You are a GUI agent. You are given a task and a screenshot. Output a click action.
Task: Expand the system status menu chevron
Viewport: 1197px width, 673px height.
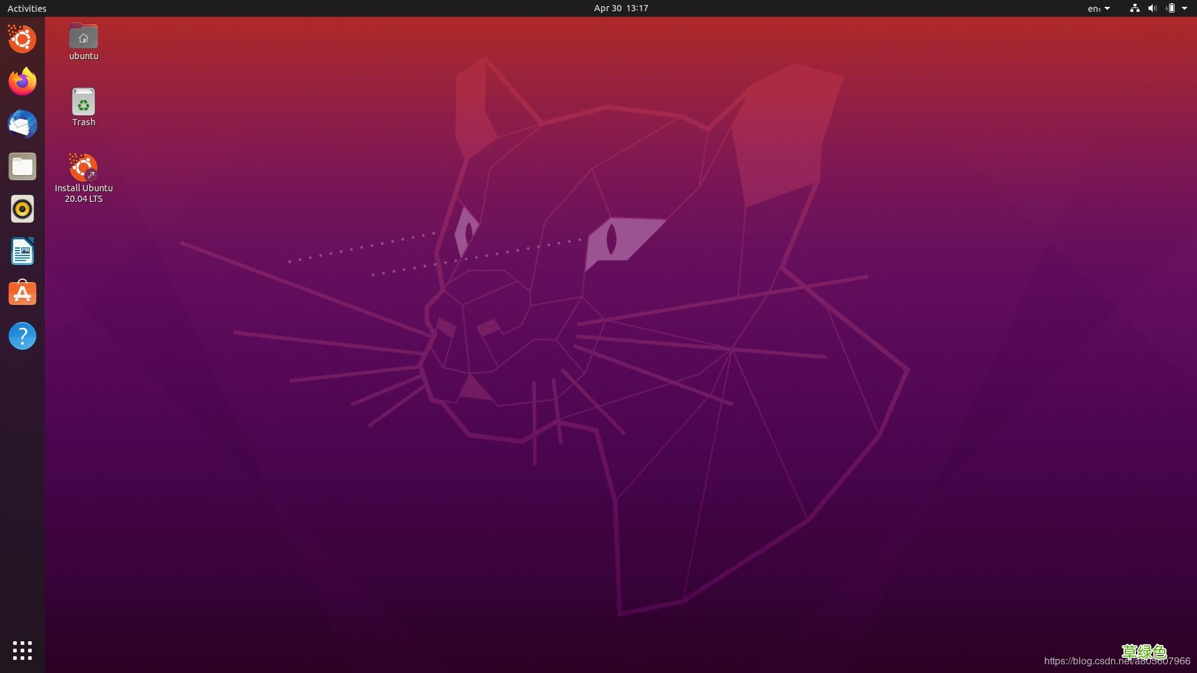point(1186,8)
